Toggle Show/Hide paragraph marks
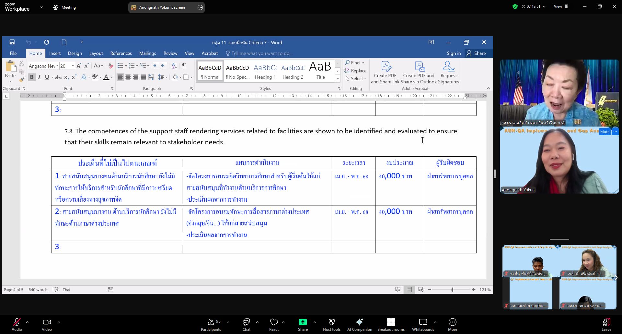 point(184,66)
